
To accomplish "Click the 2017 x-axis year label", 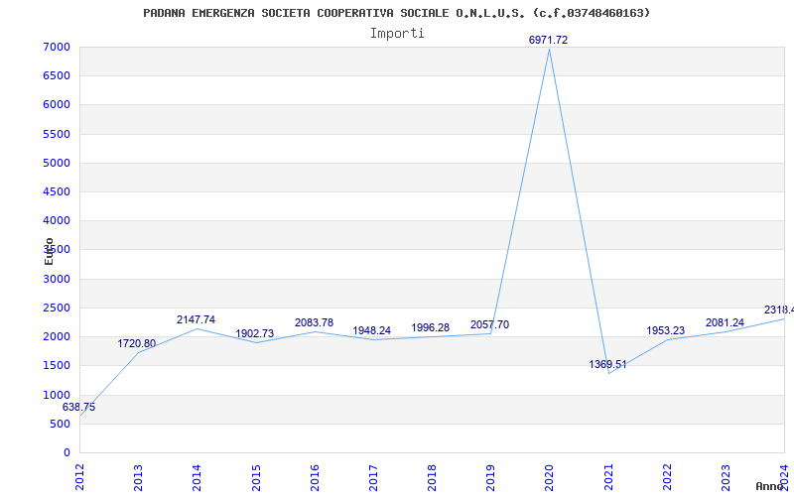I will click(373, 477).
